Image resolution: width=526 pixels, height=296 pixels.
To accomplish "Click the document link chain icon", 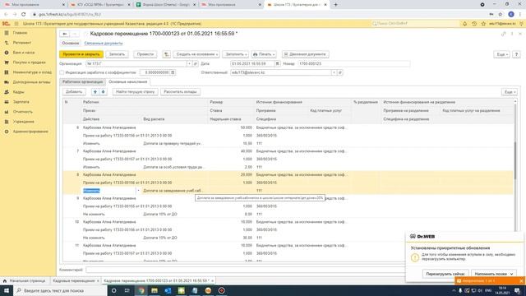I will click(x=504, y=34).
